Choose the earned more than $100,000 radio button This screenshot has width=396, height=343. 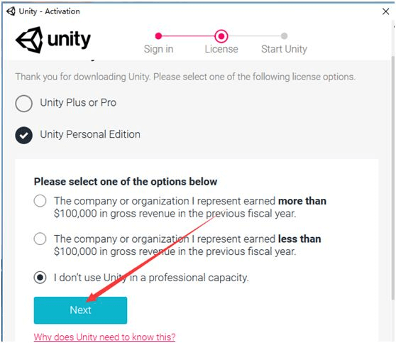(40, 201)
